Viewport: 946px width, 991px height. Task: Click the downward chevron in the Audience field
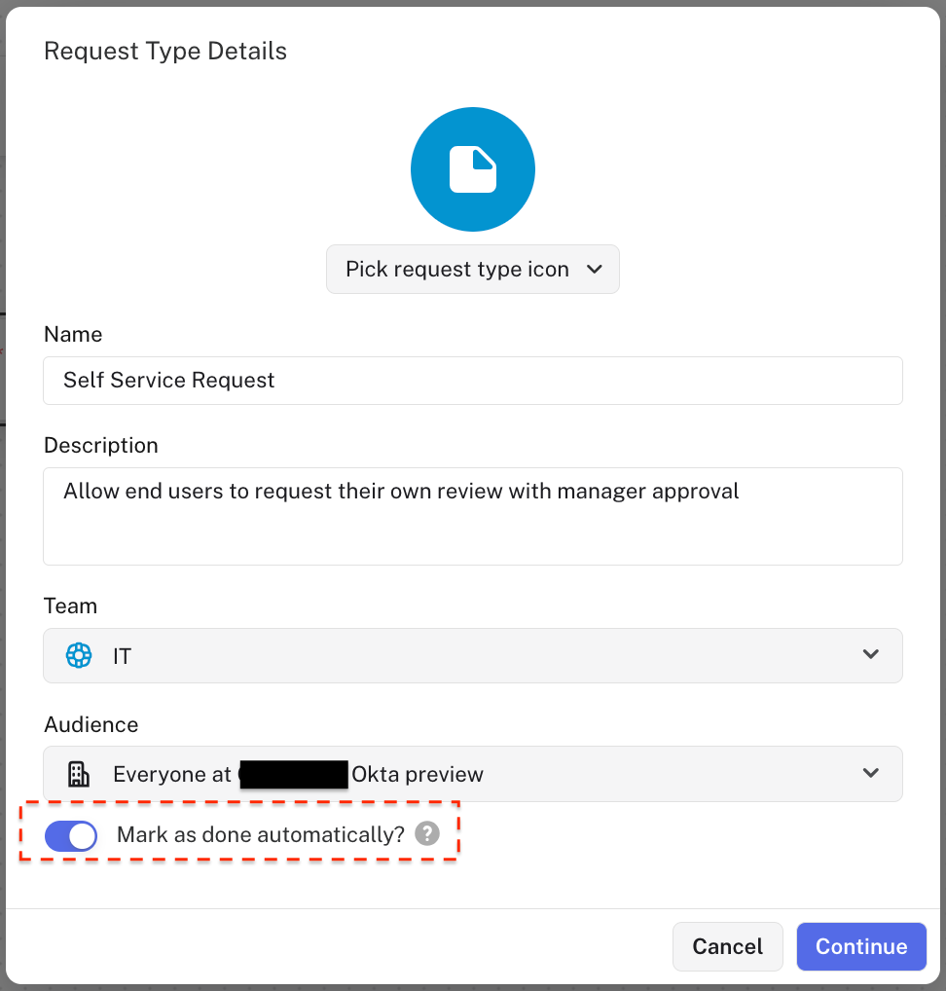click(871, 773)
